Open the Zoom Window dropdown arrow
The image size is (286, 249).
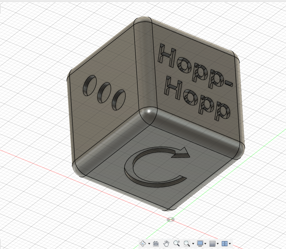coord(193,244)
